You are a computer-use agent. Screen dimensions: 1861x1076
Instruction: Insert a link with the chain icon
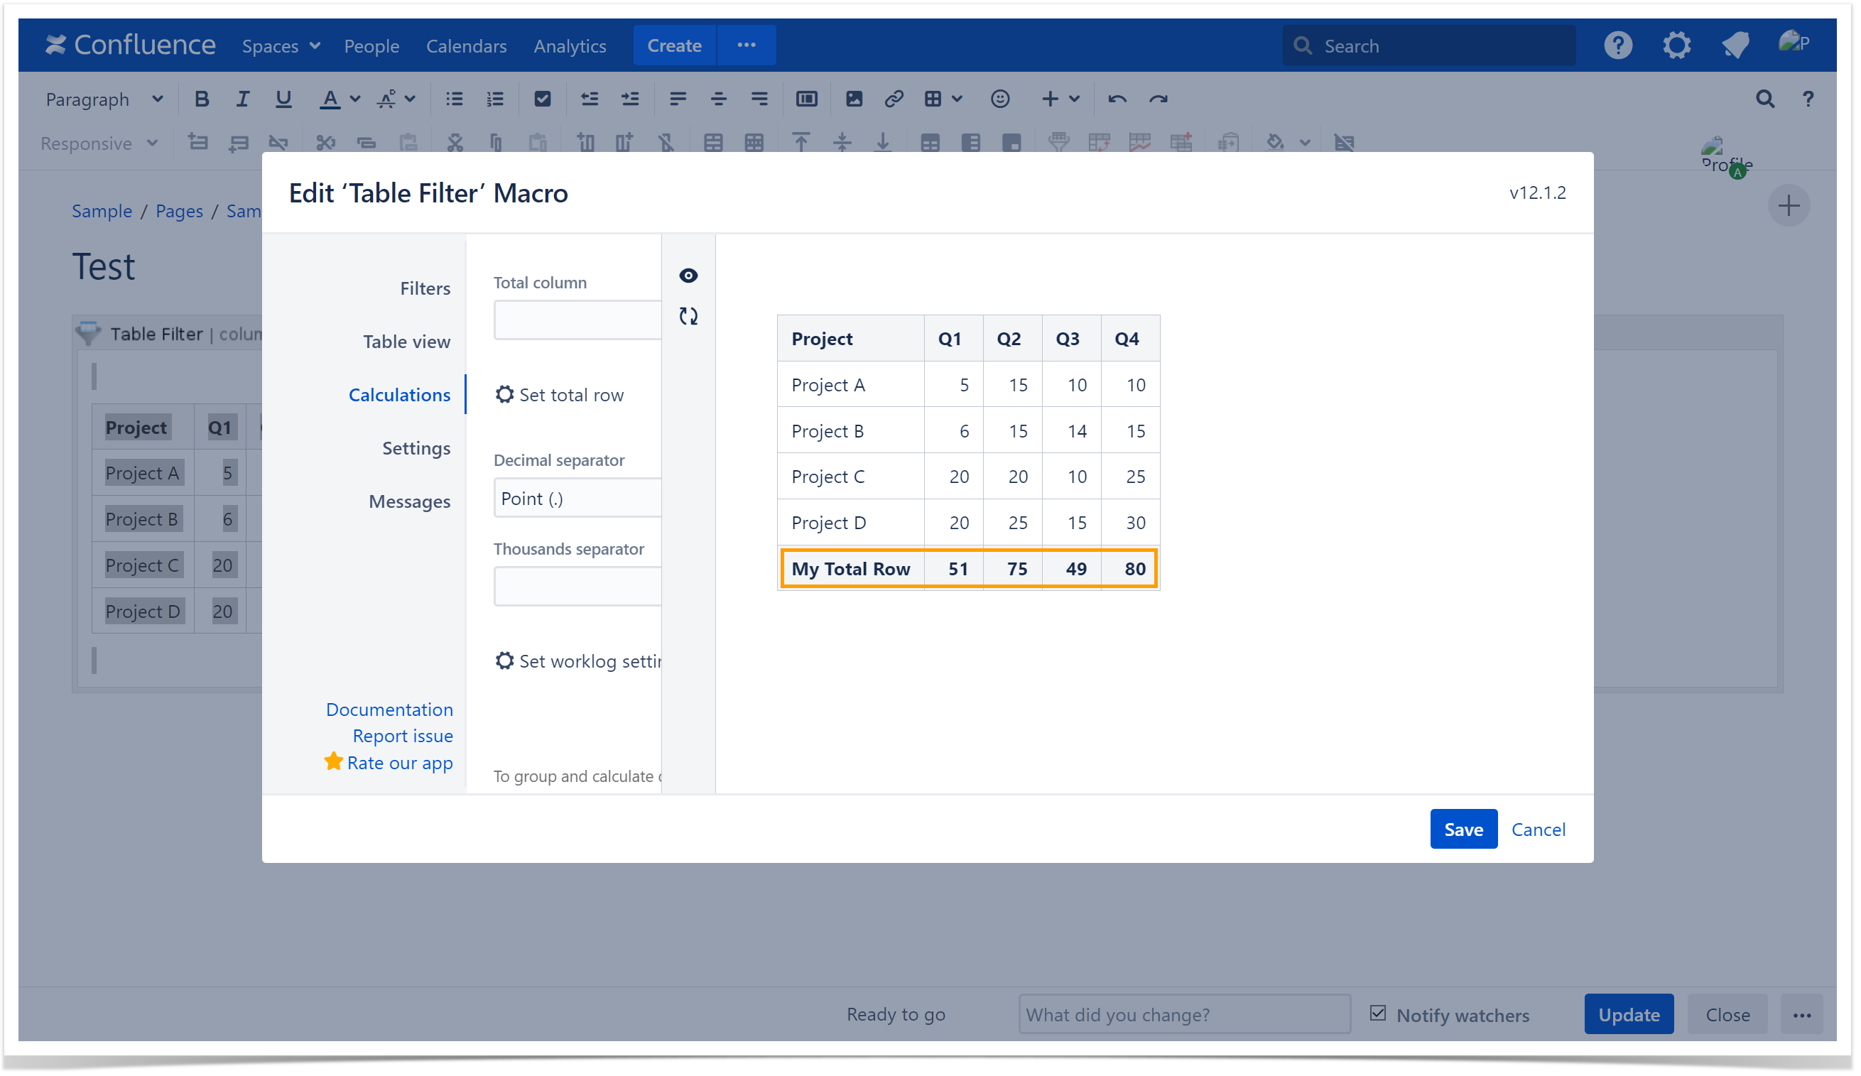point(894,99)
